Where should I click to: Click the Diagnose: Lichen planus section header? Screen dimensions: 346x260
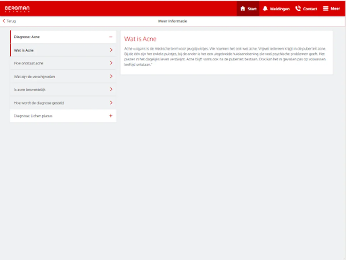tap(63, 116)
